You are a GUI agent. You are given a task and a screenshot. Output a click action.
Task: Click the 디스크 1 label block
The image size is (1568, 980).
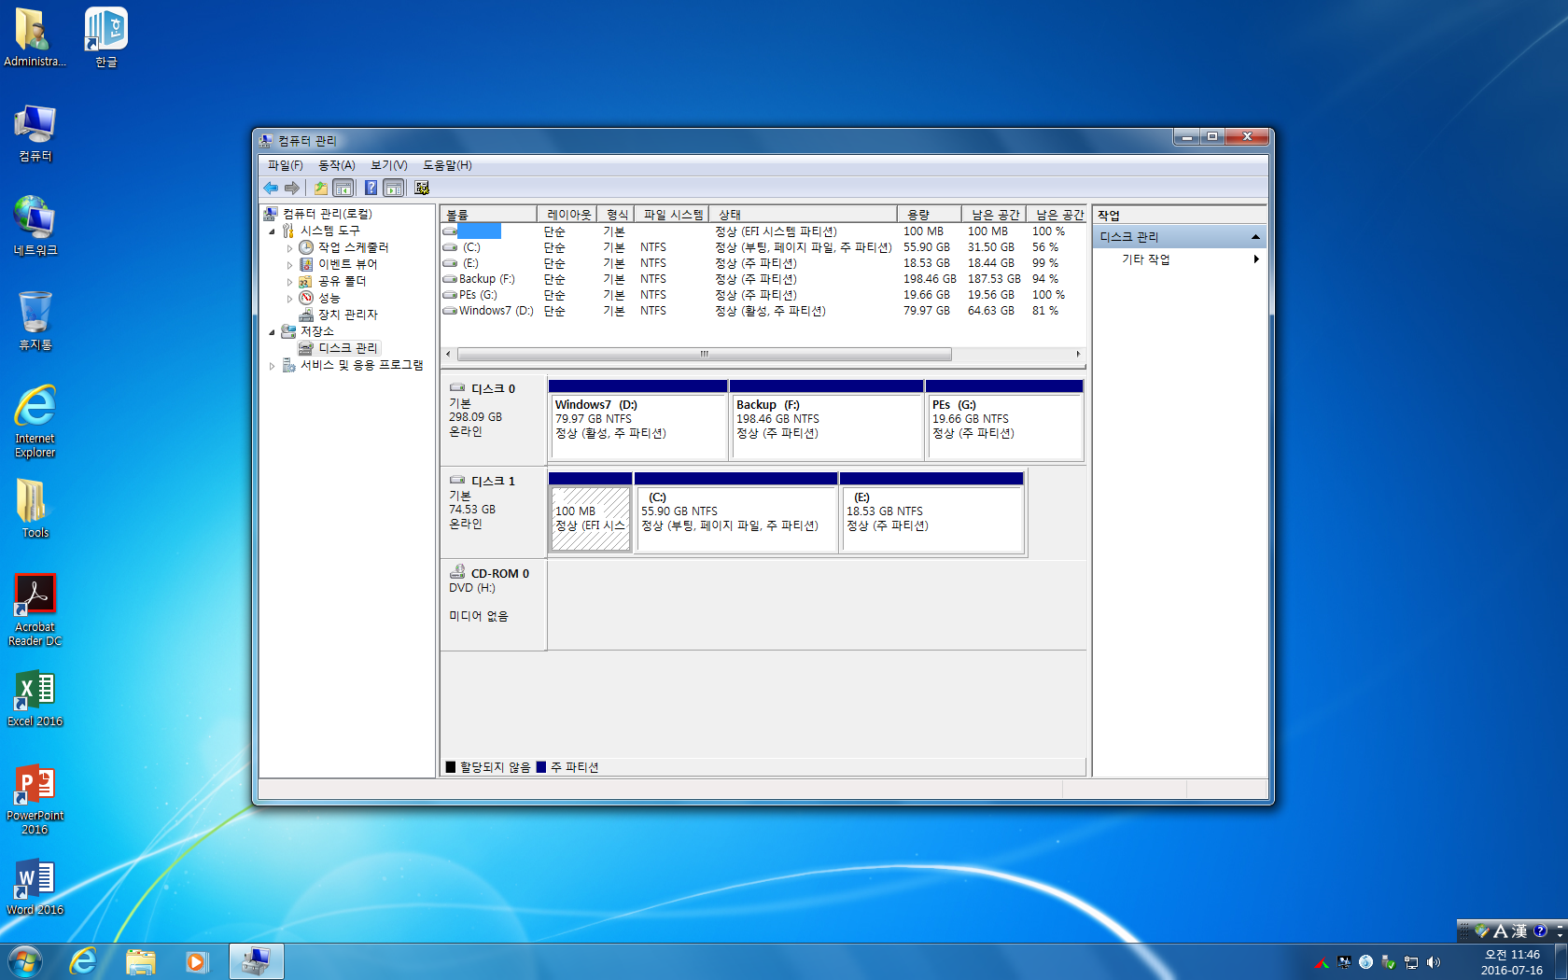[x=494, y=512]
